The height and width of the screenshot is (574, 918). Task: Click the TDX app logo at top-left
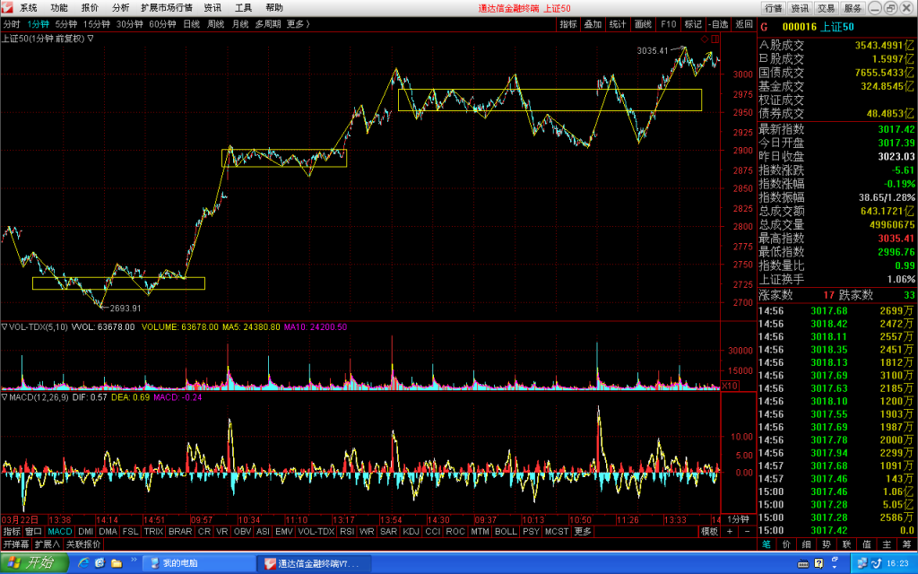[7, 7]
